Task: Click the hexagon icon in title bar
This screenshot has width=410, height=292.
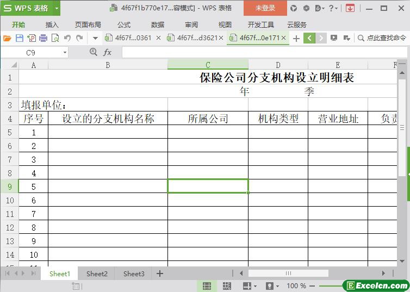Action: (x=306, y=8)
